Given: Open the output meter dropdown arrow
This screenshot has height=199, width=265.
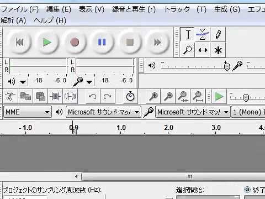Looking at the screenshot, I should pos(23,82).
